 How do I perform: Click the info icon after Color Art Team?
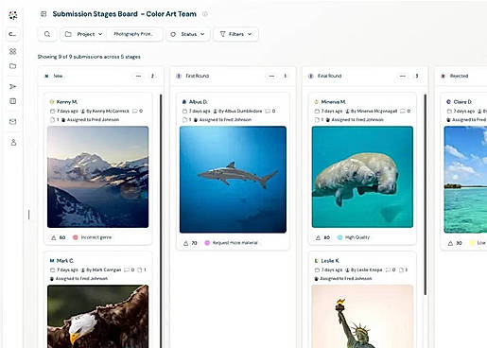pyautogui.click(x=205, y=14)
